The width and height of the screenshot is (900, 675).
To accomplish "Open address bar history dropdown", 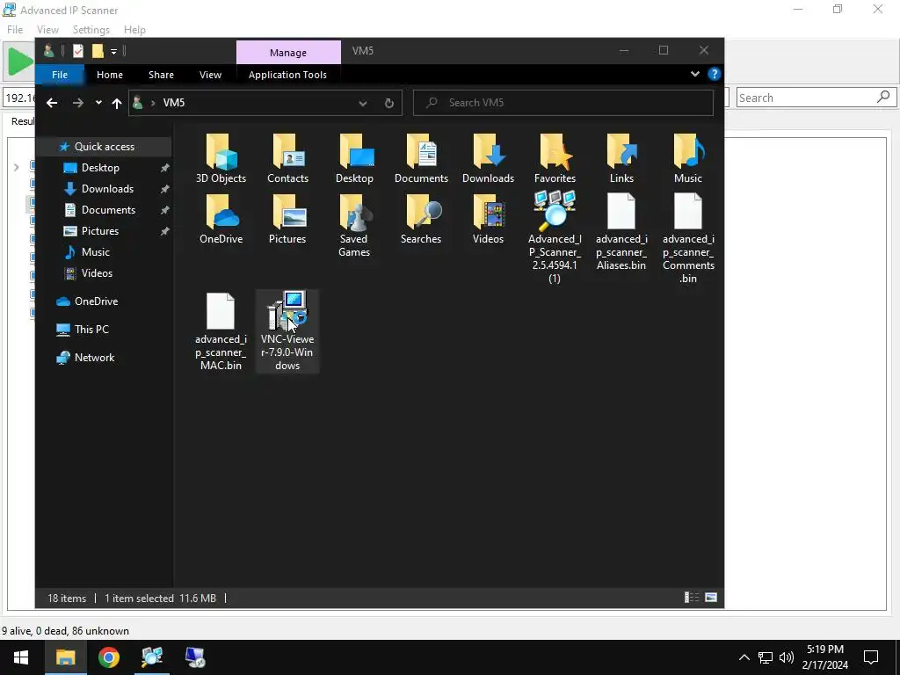I will pos(363,104).
